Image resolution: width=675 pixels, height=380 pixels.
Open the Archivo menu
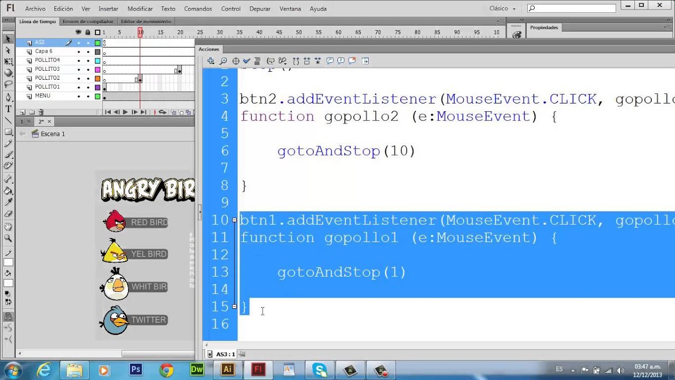pyautogui.click(x=35, y=9)
